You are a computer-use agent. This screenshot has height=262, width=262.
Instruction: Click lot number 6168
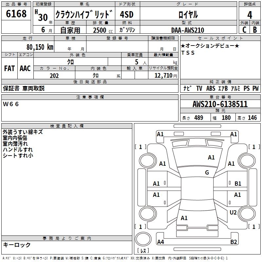16,14
